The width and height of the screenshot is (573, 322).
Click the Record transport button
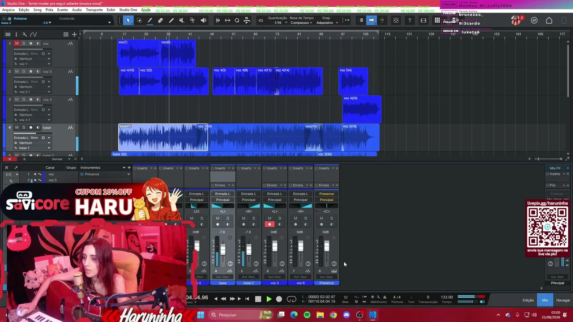pyautogui.click(x=279, y=299)
